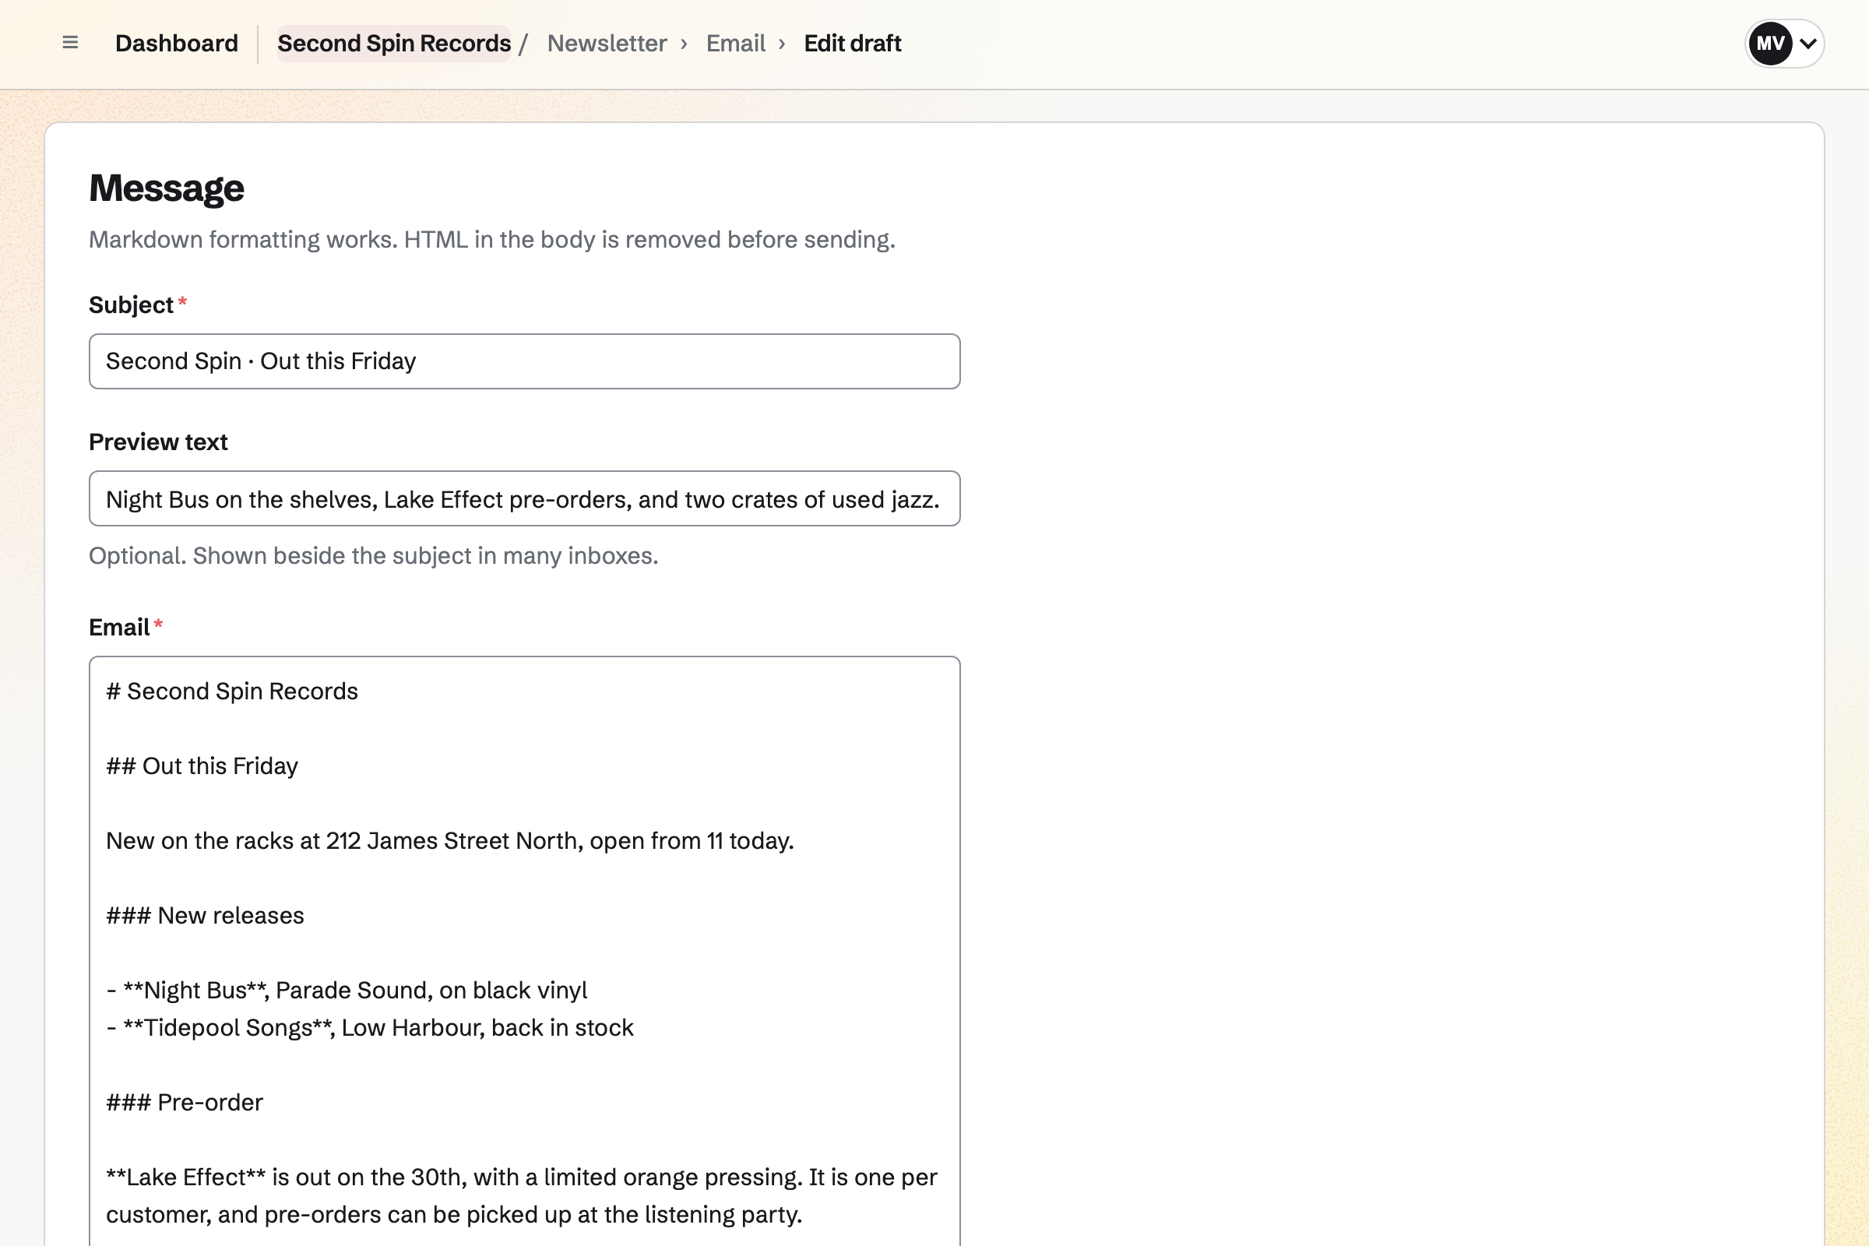Click the 'Preview text' field label
The image size is (1869, 1246).
click(x=158, y=442)
